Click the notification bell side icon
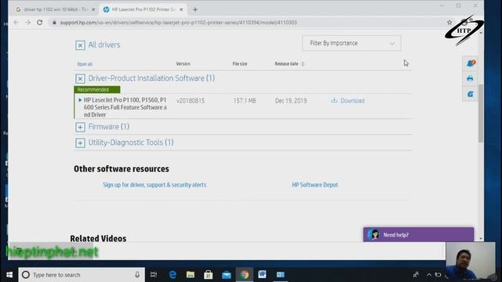Viewport: 502px width, 282px height. 470,63
